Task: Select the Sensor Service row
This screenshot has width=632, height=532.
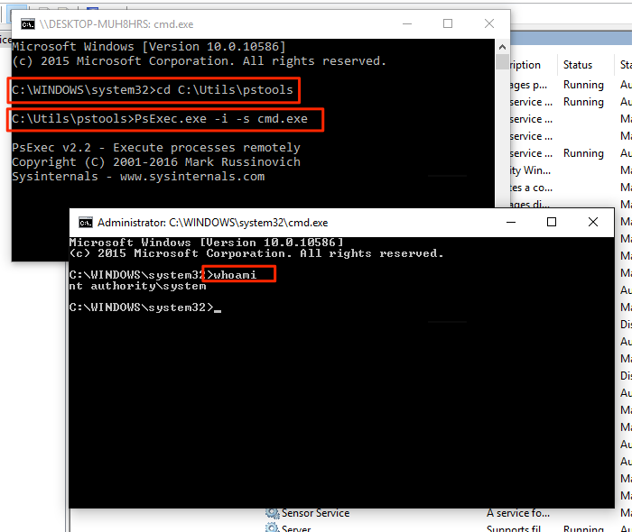Action: point(315,512)
